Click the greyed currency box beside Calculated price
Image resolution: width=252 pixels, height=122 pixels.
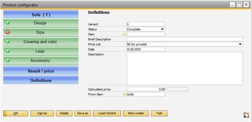[x=177, y=89]
